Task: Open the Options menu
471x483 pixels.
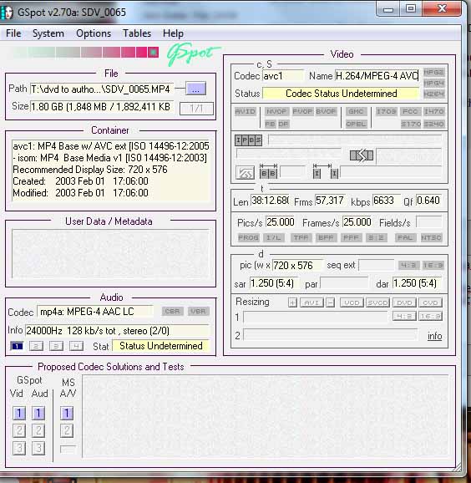Action: click(x=94, y=33)
